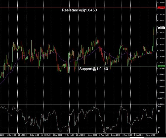This screenshot has width=166, height=138.
Task: Select the Support@1.0140 text label
Action: tap(94, 69)
